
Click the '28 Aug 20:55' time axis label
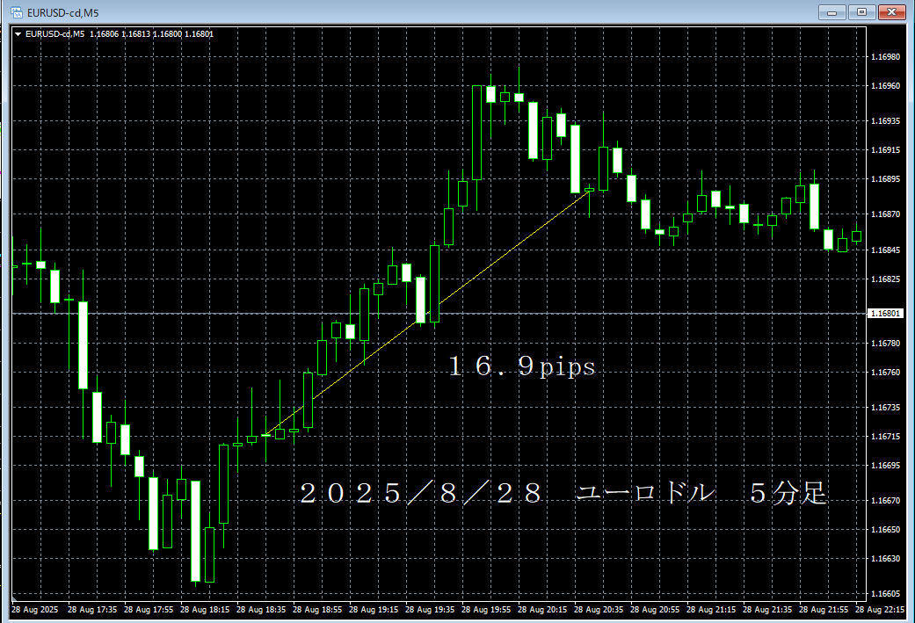pos(655,610)
